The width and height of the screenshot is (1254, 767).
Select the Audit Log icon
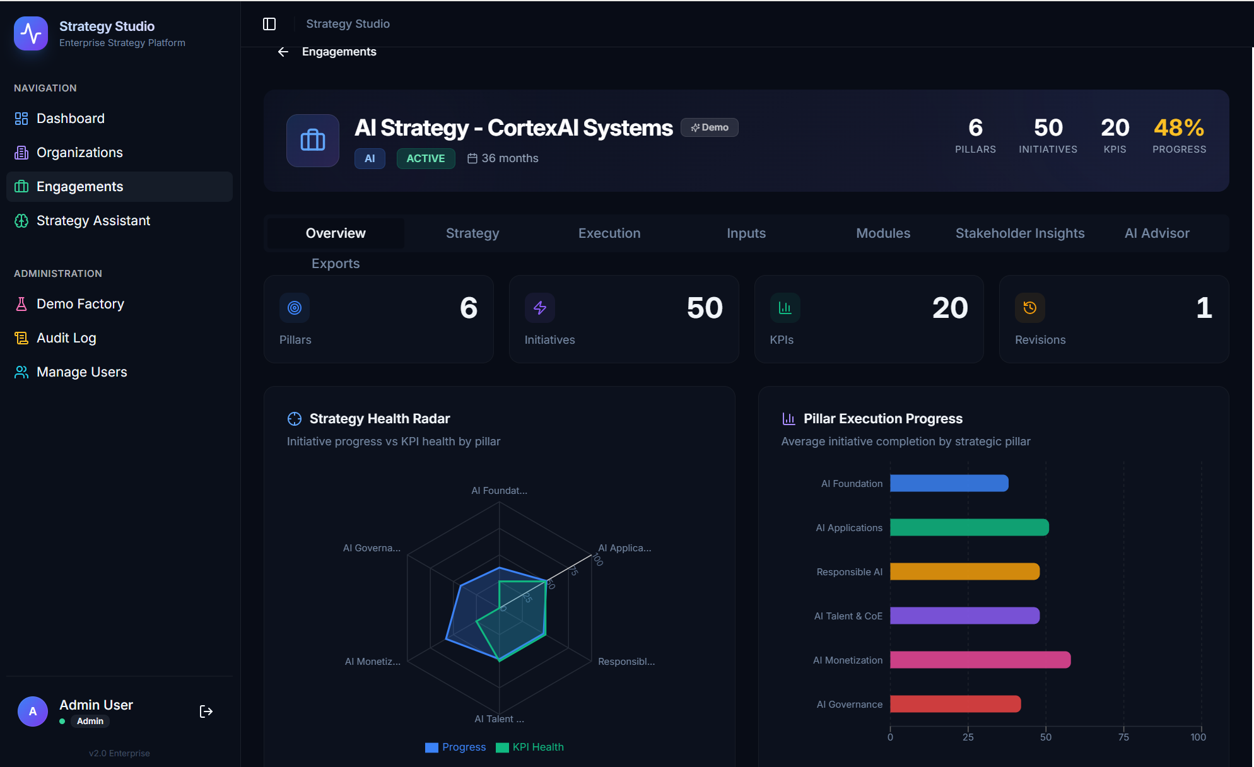[21, 337]
